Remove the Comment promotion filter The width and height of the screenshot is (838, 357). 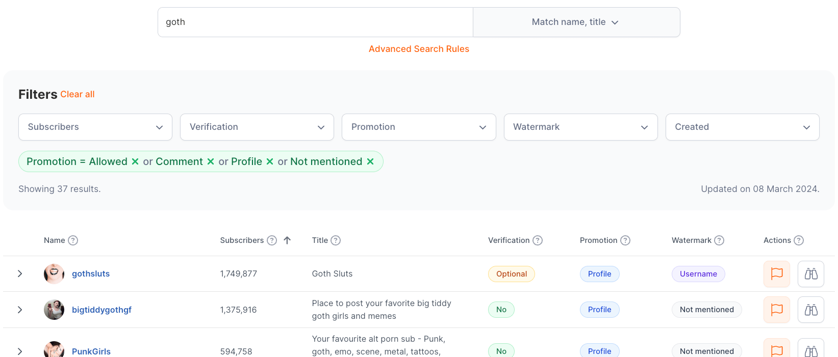point(211,161)
